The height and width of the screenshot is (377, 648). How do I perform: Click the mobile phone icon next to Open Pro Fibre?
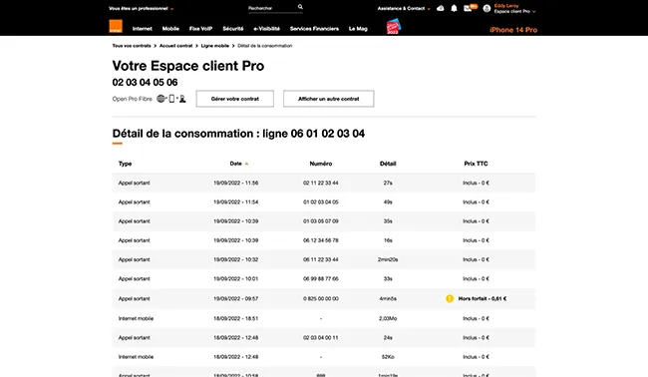[x=171, y=99]
